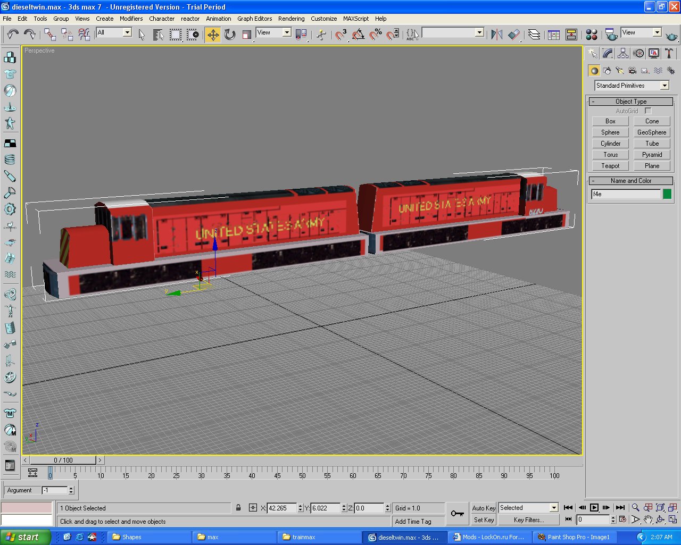This screenshot has height=545, width=681.
Task: Toggle the Angle Snap button
Action: [358, 35]
